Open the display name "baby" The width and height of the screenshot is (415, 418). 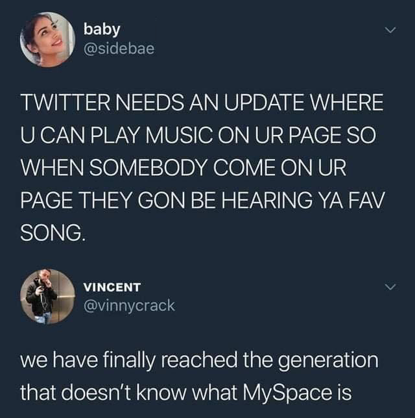(x=102, y=29)
